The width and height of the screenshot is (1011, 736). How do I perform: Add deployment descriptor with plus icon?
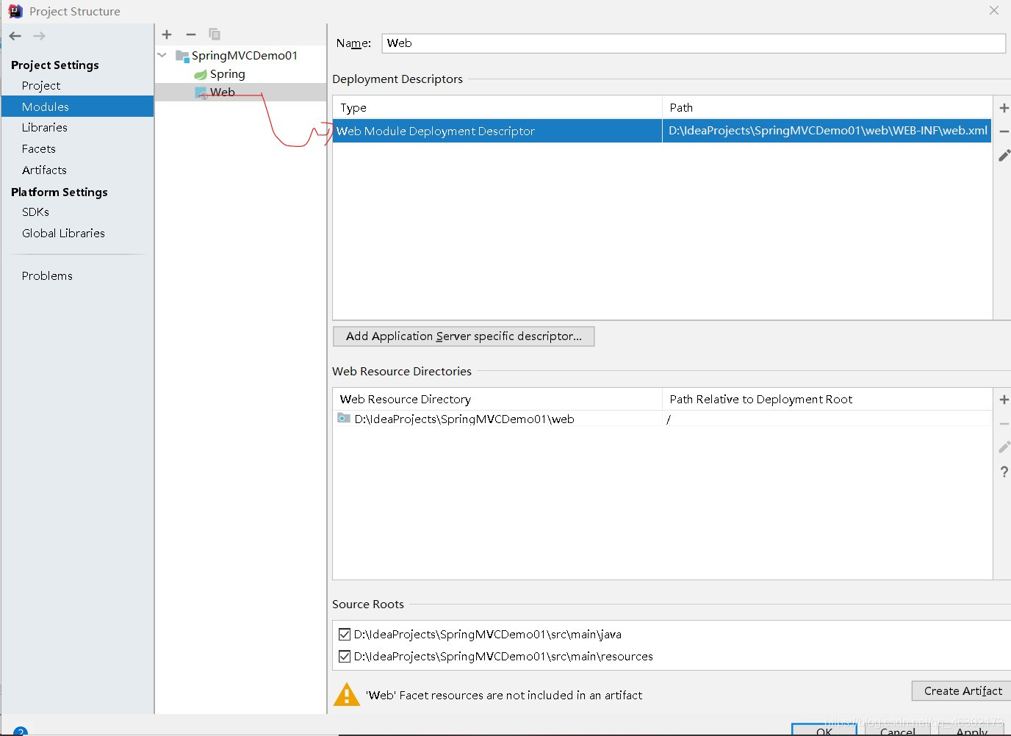coord(1004,108)
